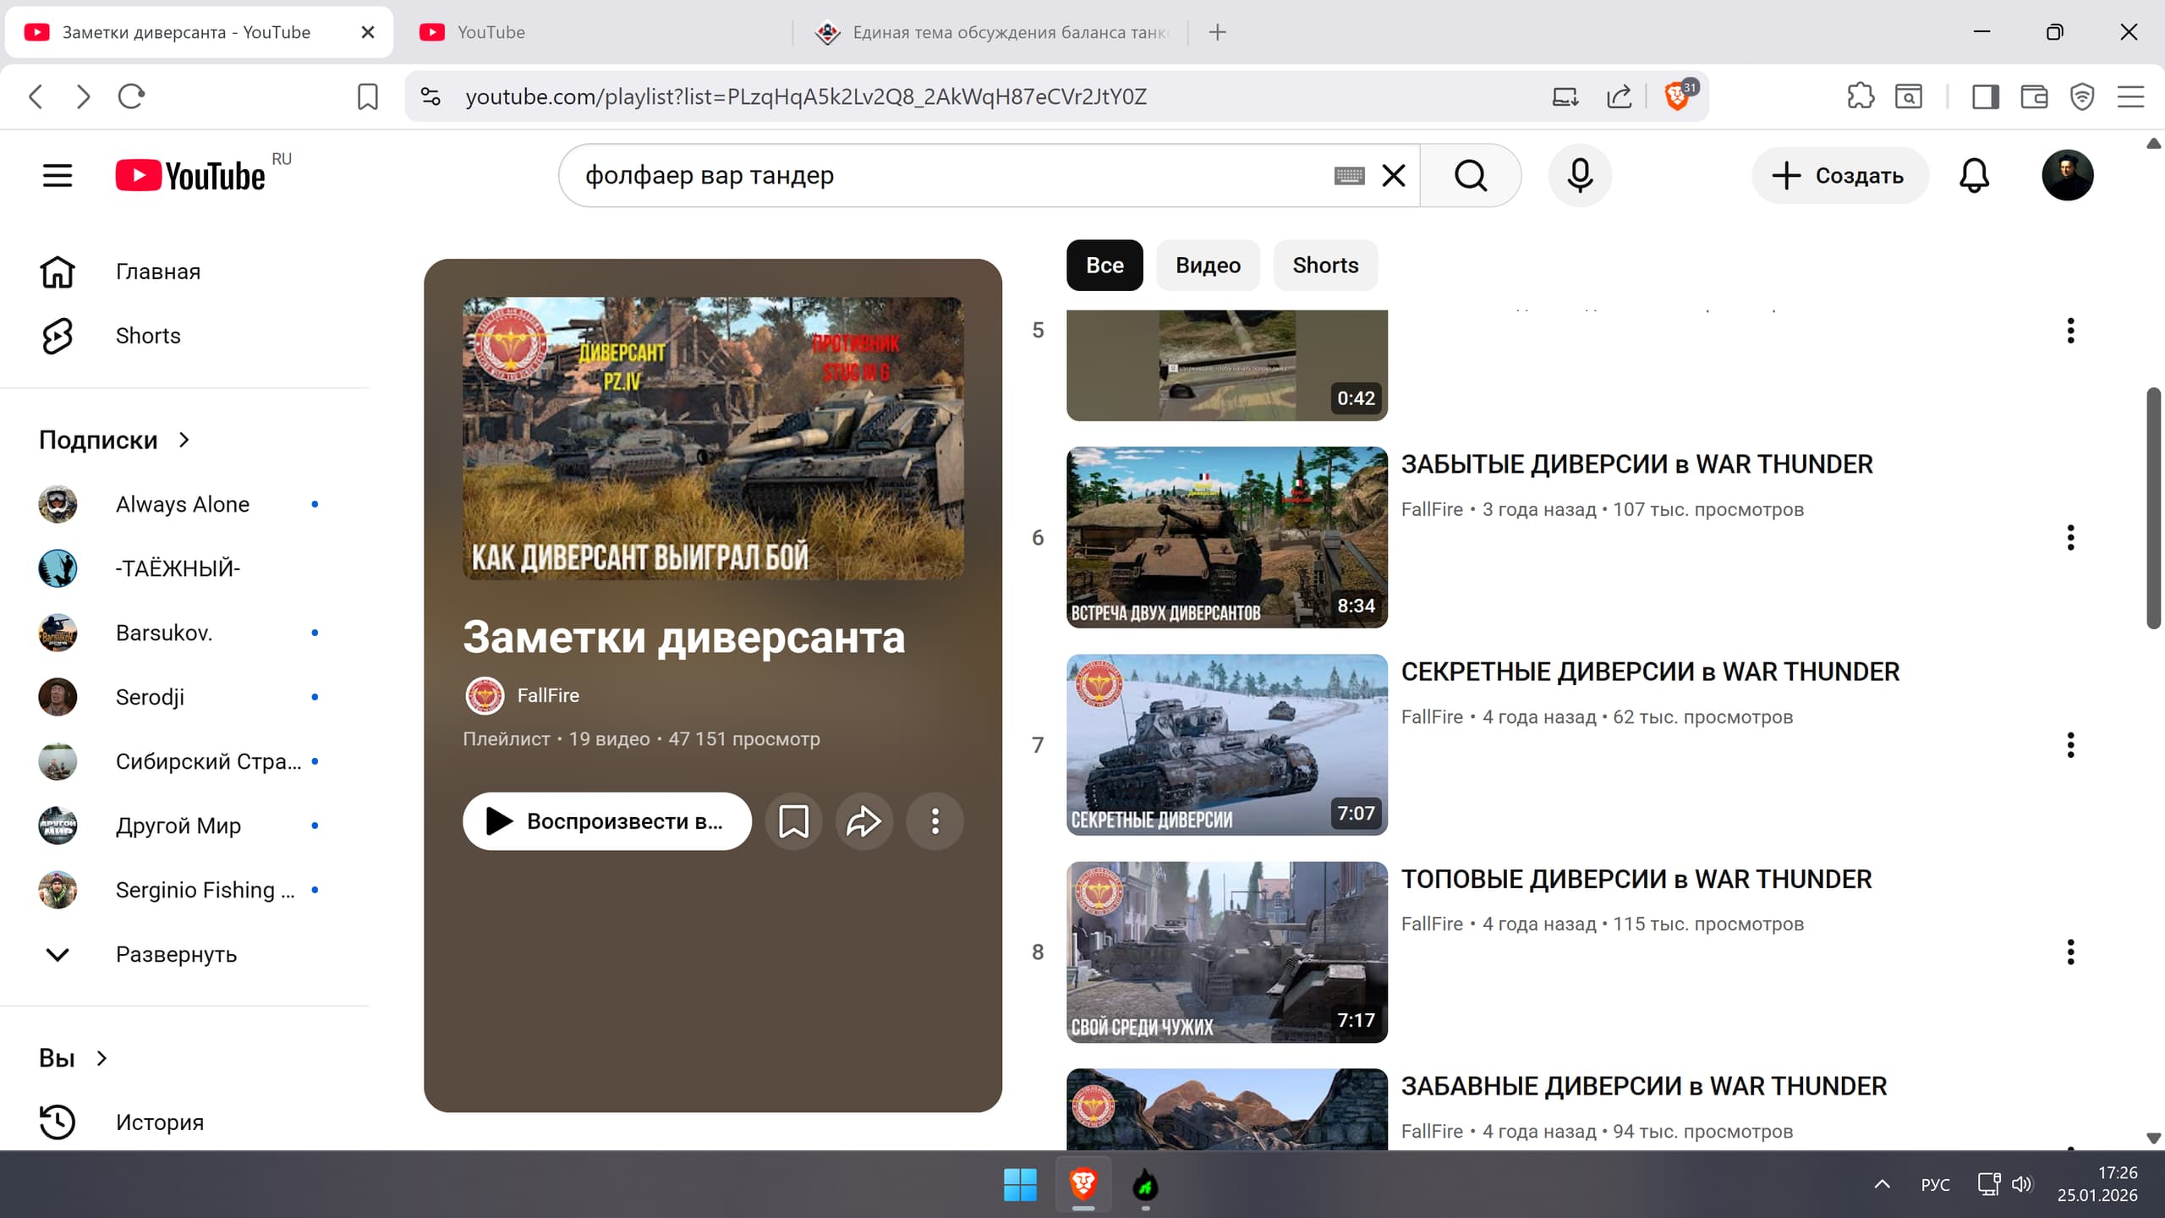Open YouTube notifications bell
This screenshot has width=2165, height=1218.
click(1974, 175)
